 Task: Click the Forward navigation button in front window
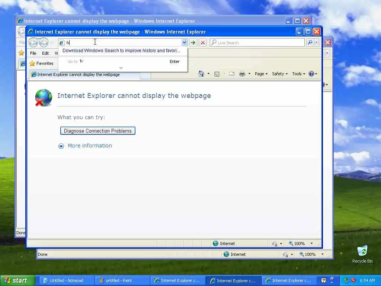[x=44, y=42]
